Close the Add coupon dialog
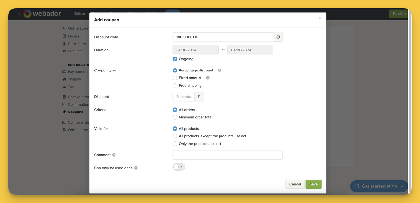420x203 pixels. [320, 18]
